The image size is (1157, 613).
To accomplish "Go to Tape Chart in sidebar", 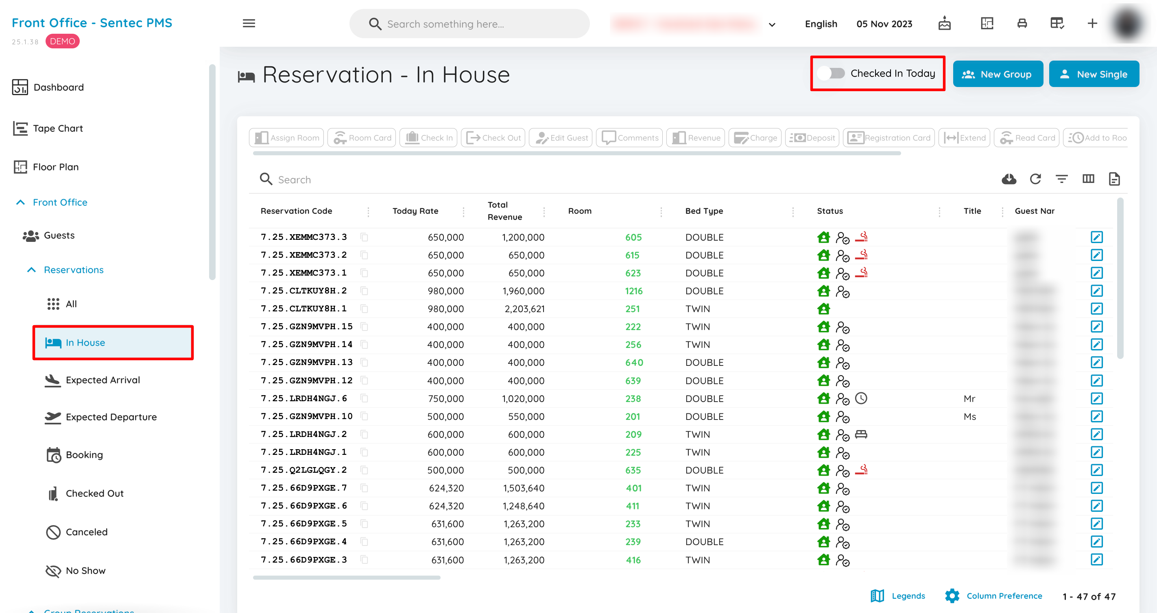I will tap(48, 128).
